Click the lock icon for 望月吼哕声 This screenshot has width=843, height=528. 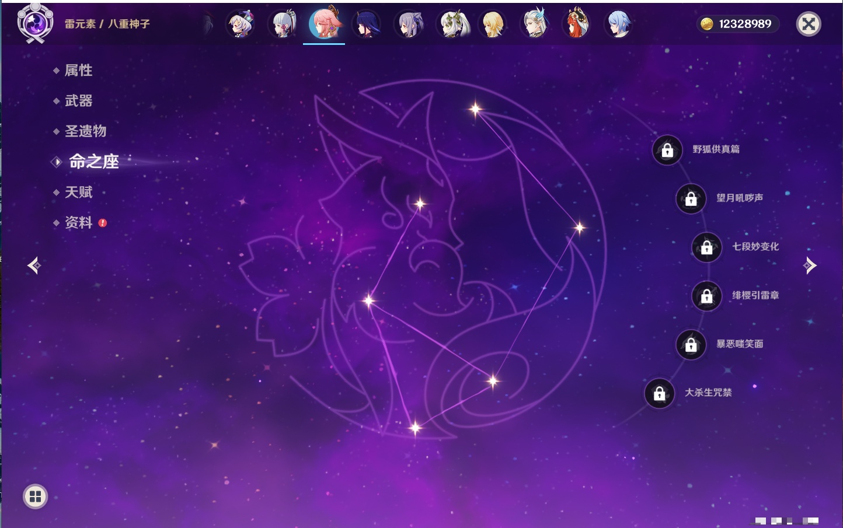691,199
